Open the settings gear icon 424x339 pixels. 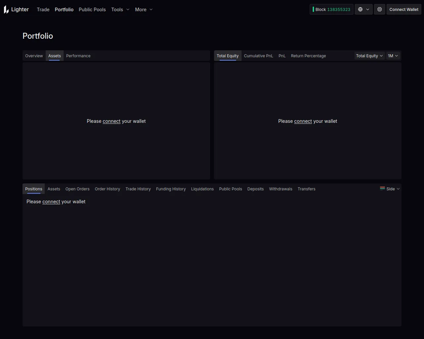click(x=380, y=10)
